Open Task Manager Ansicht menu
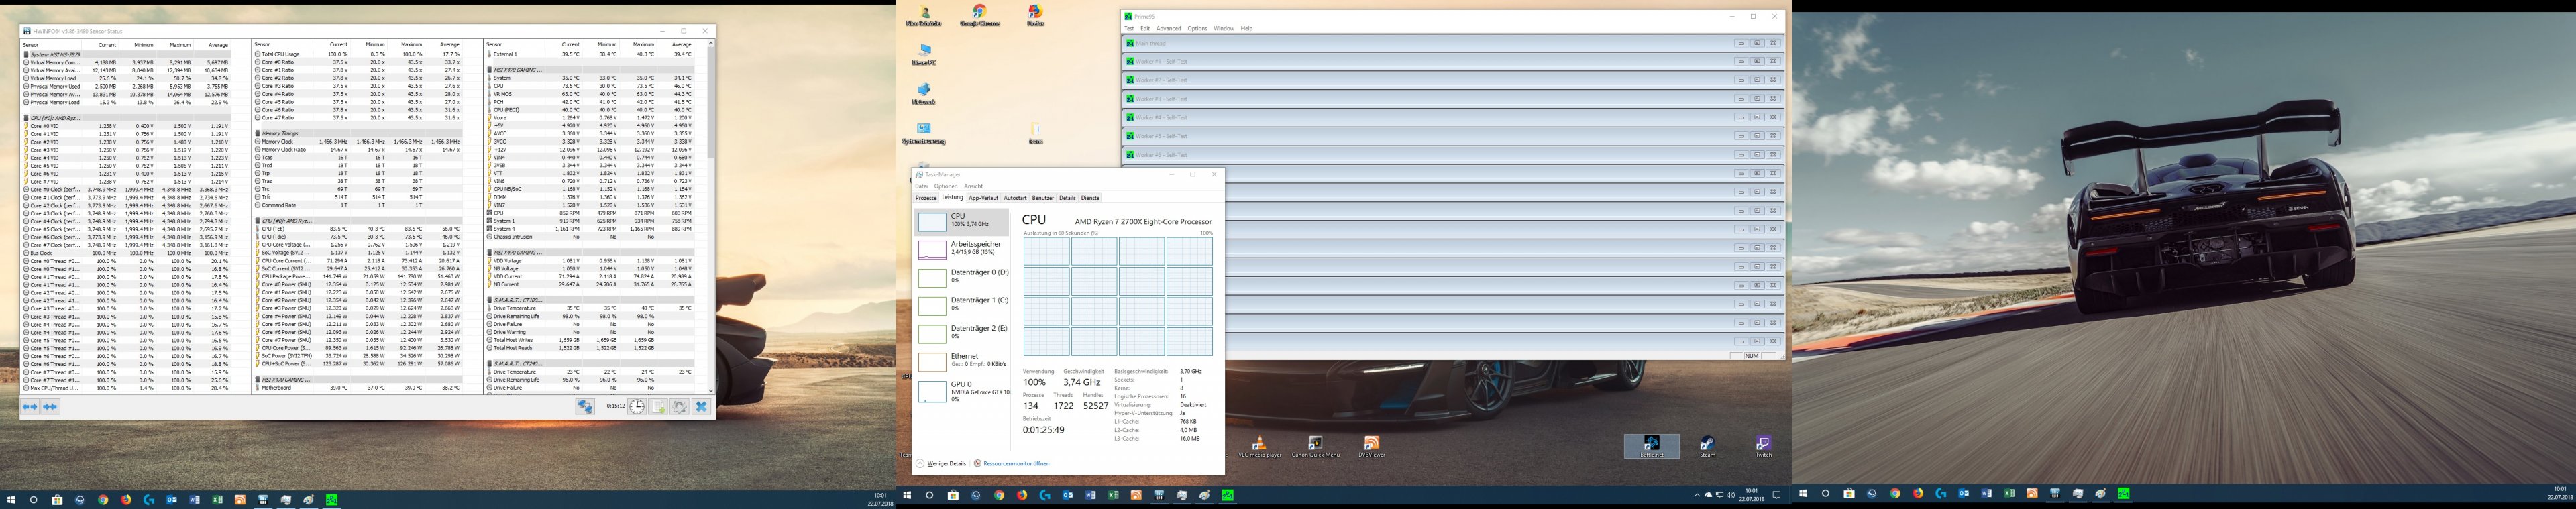This screenshot has height=509, width=2576. (x=973, y=186)
